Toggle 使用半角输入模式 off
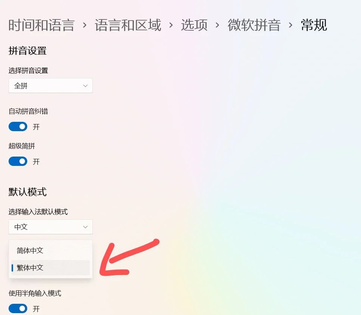Viewport: 361px width, 315px height. [x=18, y=309]
